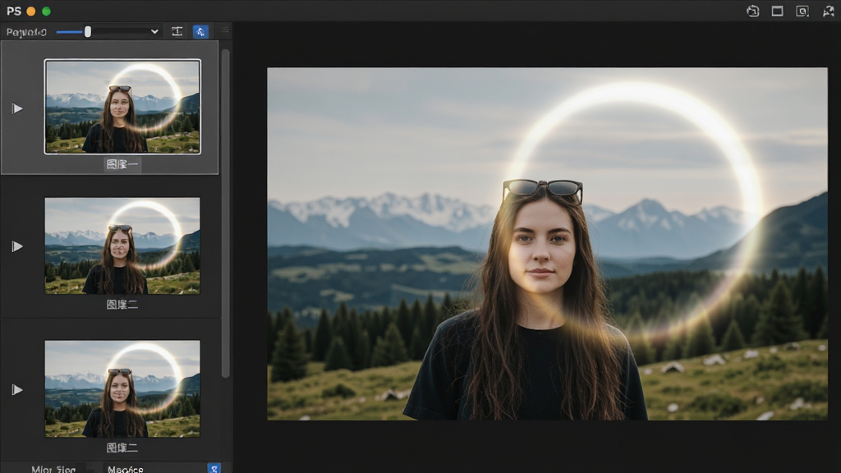This screenshot has height=473, width=841.
Task: Expand the arrow beside the selected top thumbnail
Action: point(17,108)
